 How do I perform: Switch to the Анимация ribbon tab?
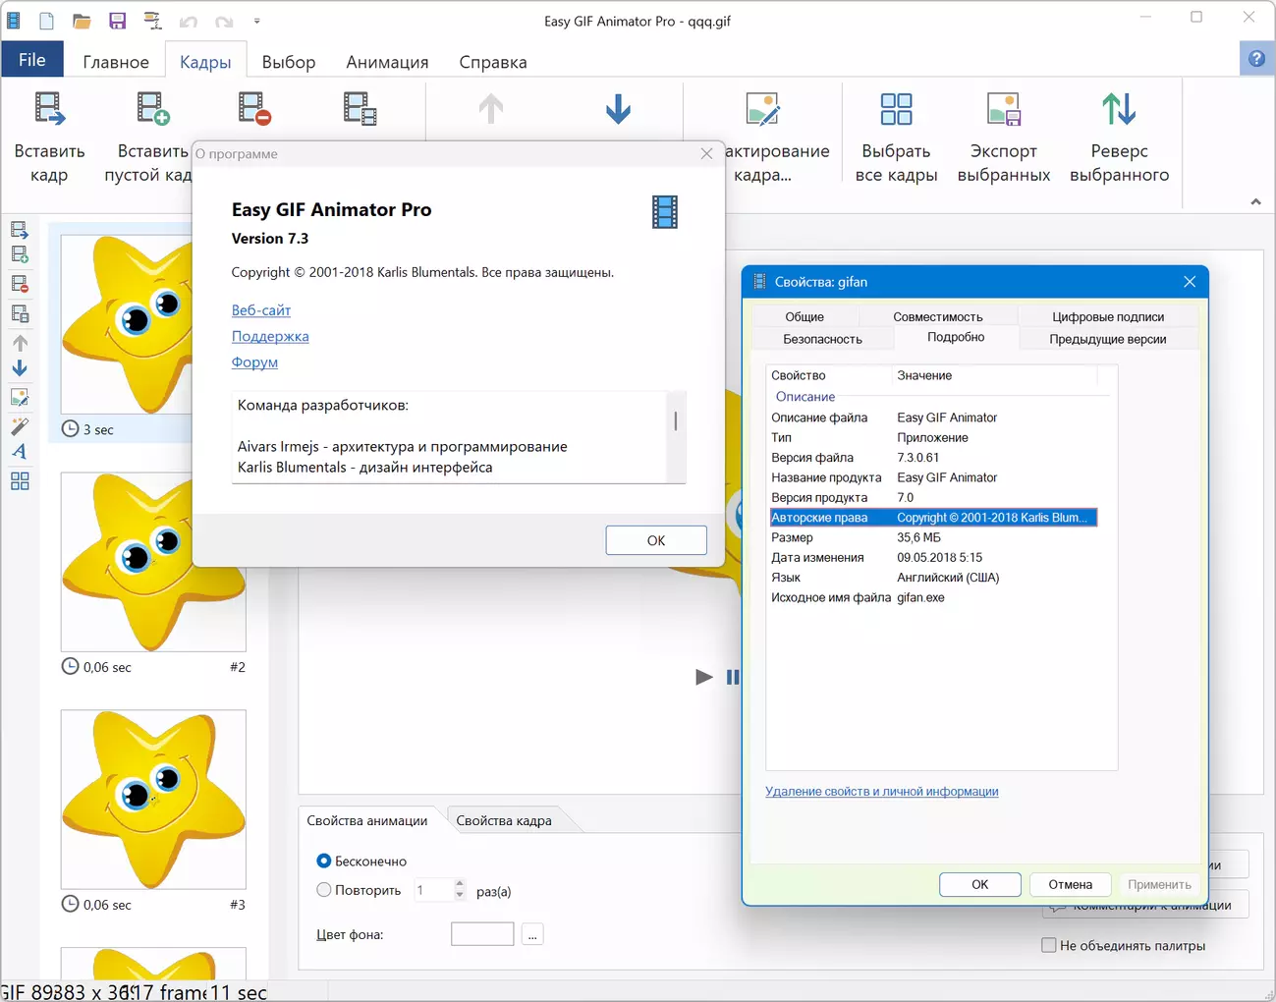(387, 62)
